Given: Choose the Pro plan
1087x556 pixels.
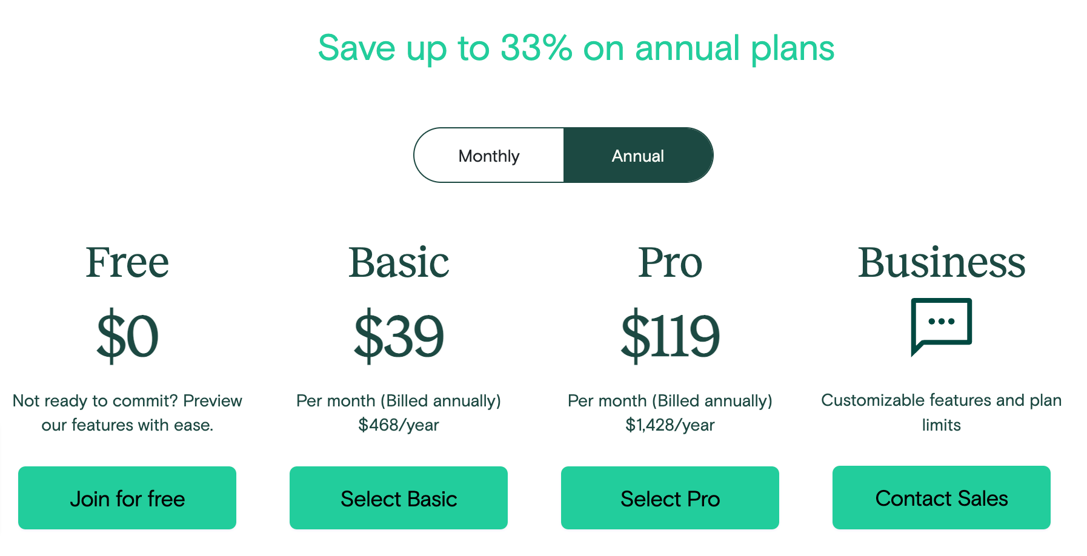Looking at the screenshot, I should coord(670,498).
